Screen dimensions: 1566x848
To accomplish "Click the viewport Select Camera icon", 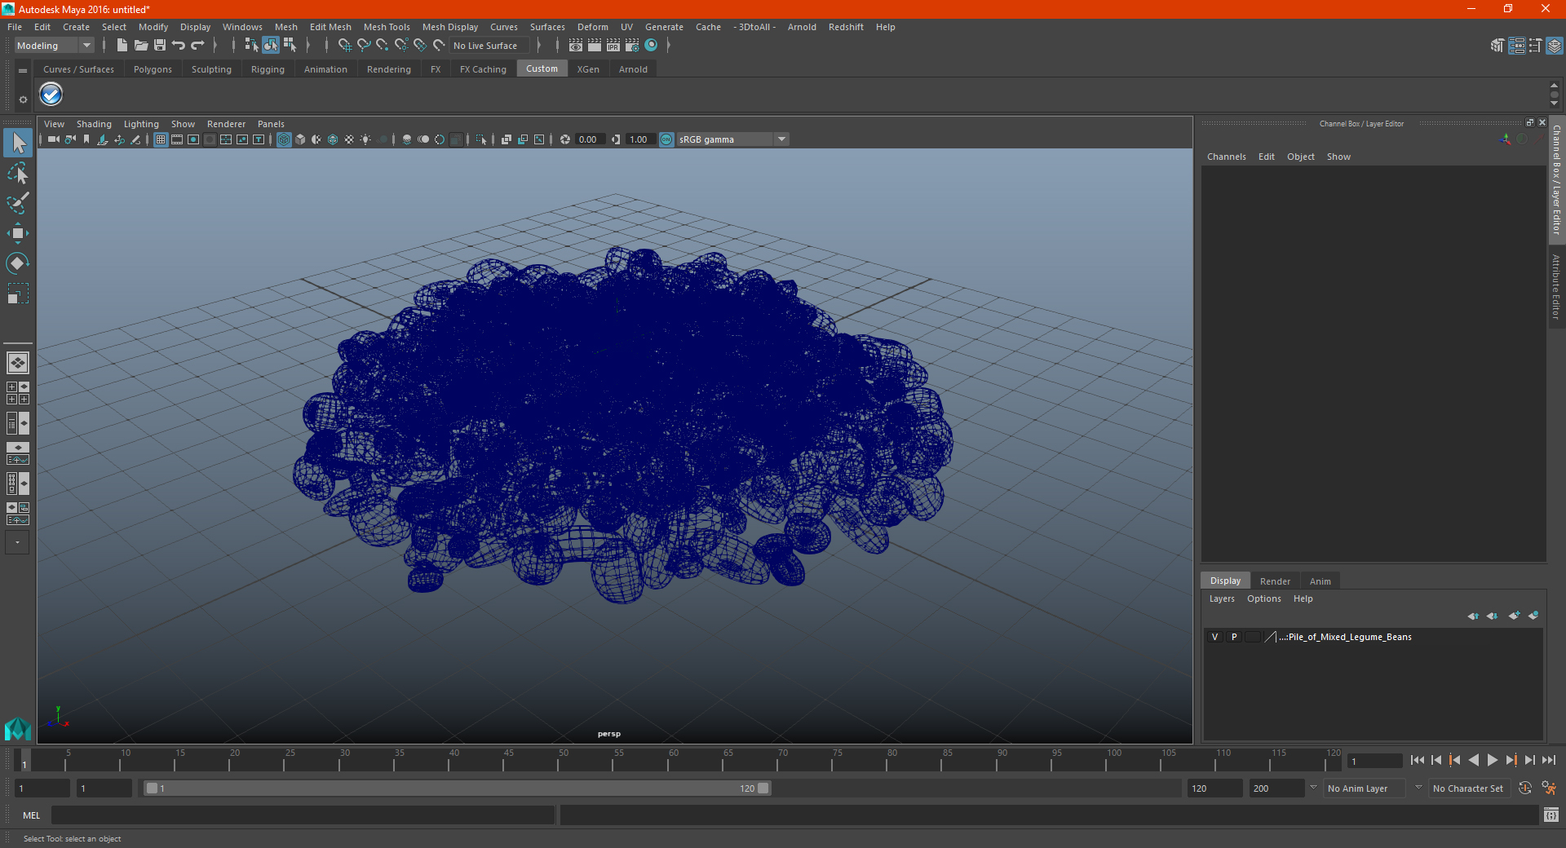I will [x=53, y=139].
